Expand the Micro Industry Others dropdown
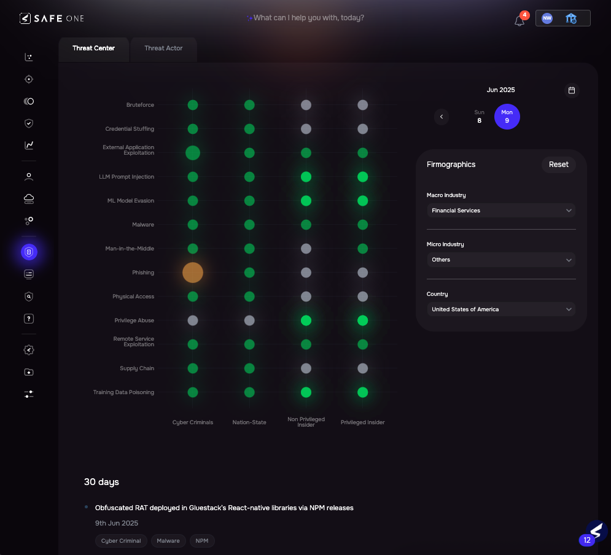Screen dimensions: 611x555 (501, 260)
